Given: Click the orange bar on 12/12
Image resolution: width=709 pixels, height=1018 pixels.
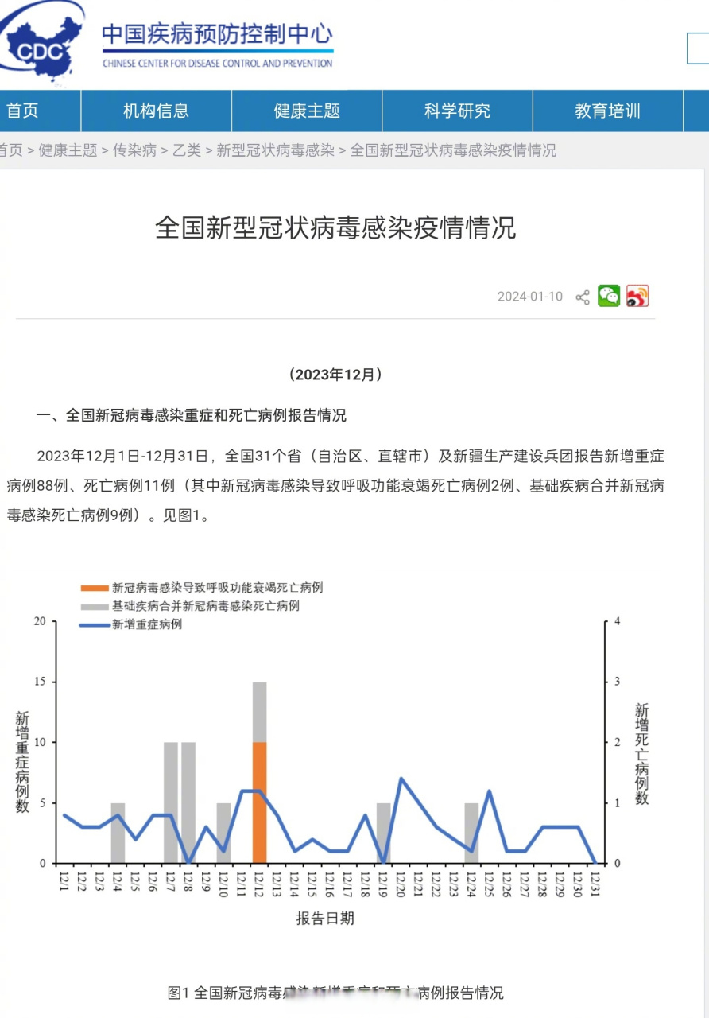Looking at the screenshot, I should (259, 802).
